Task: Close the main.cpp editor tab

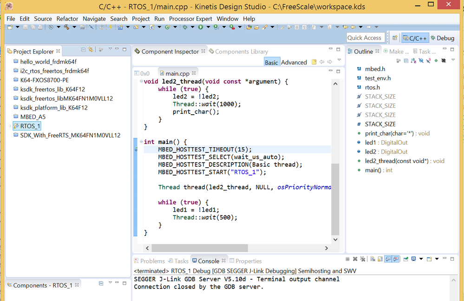Action: tap(194, 73)
